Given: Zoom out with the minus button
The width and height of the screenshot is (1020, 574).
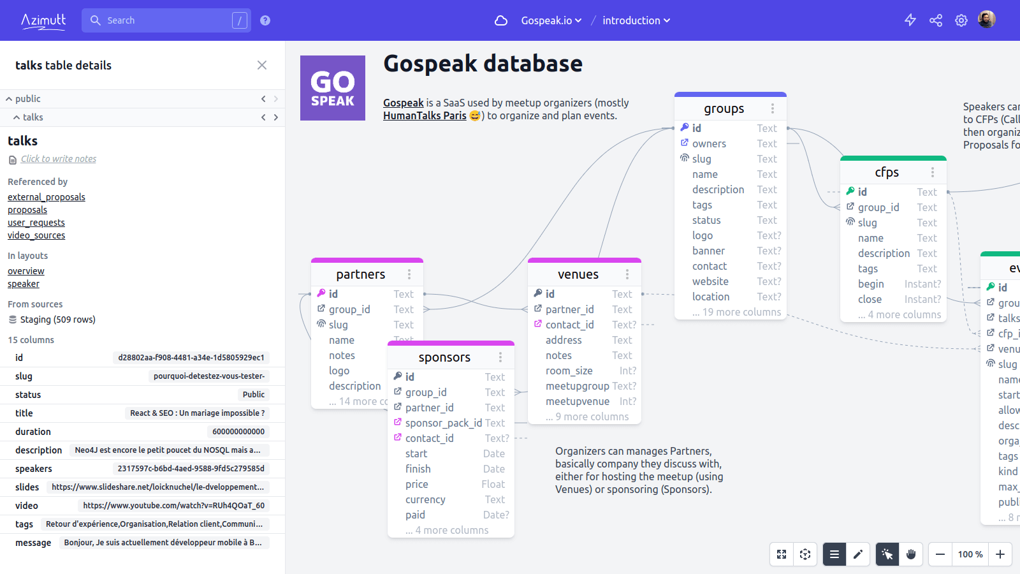Looking at the screenshot, I should coord(939,554).
